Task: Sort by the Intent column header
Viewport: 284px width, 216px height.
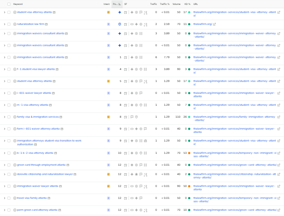Action: click(x=106, y=4)
